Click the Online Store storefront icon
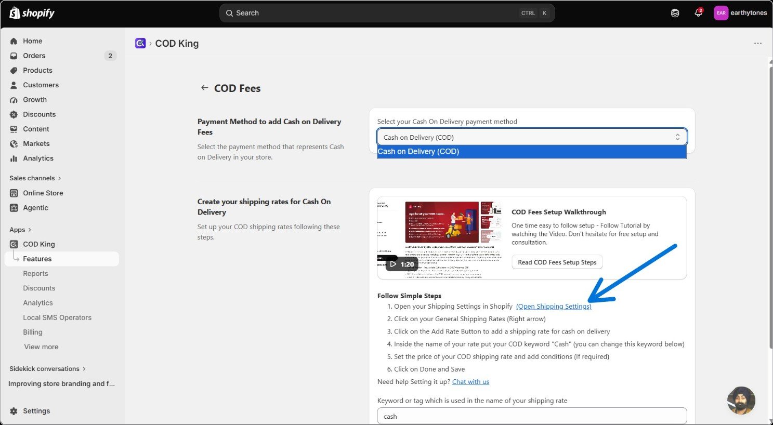The image size is (773, 425). coord(14,193)
